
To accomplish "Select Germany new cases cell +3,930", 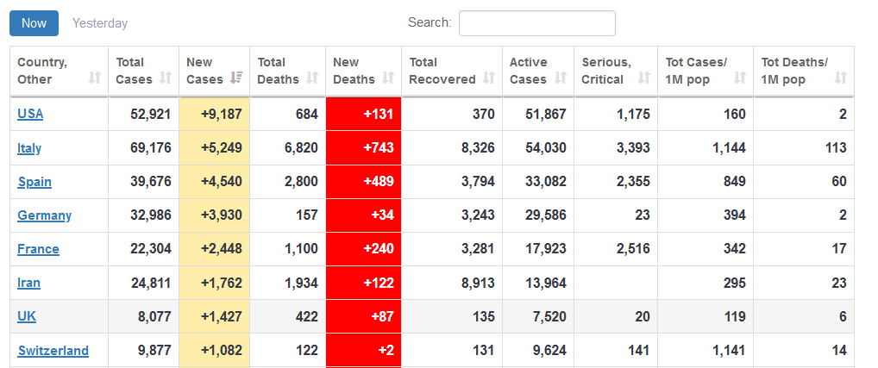I will click(x=215, y=215).
